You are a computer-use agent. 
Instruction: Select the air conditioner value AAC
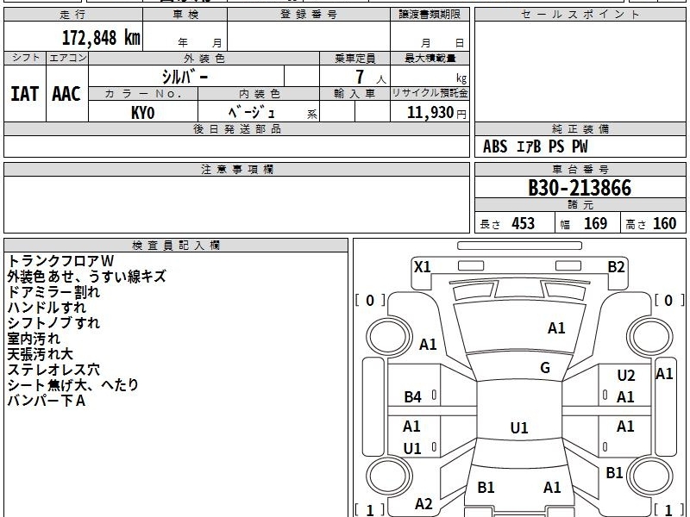pyautogui.click(x=66, y=94)
